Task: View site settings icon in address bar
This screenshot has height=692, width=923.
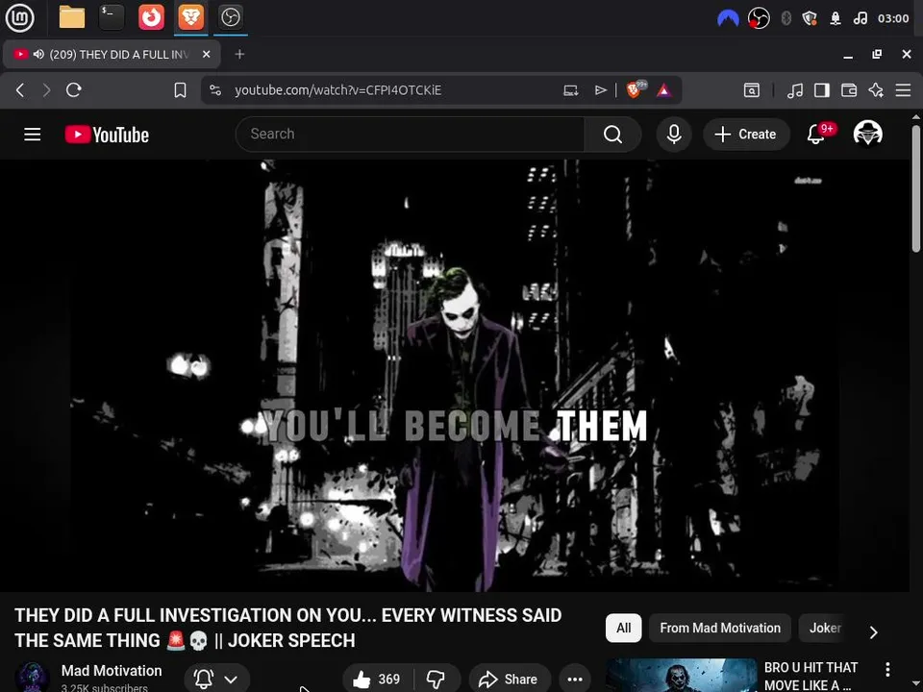Action: (x=215, y=90)
